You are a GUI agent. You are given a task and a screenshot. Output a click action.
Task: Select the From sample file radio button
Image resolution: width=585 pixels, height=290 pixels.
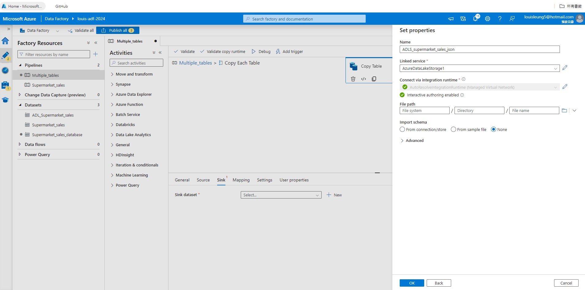pos(454,129)
